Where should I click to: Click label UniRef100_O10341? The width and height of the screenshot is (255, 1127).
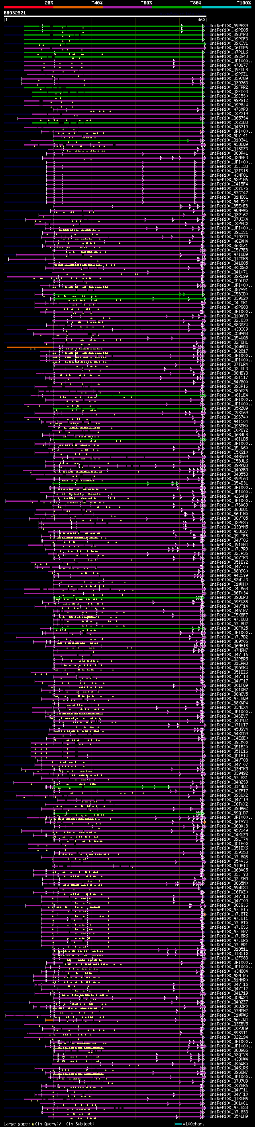[229, 140]
